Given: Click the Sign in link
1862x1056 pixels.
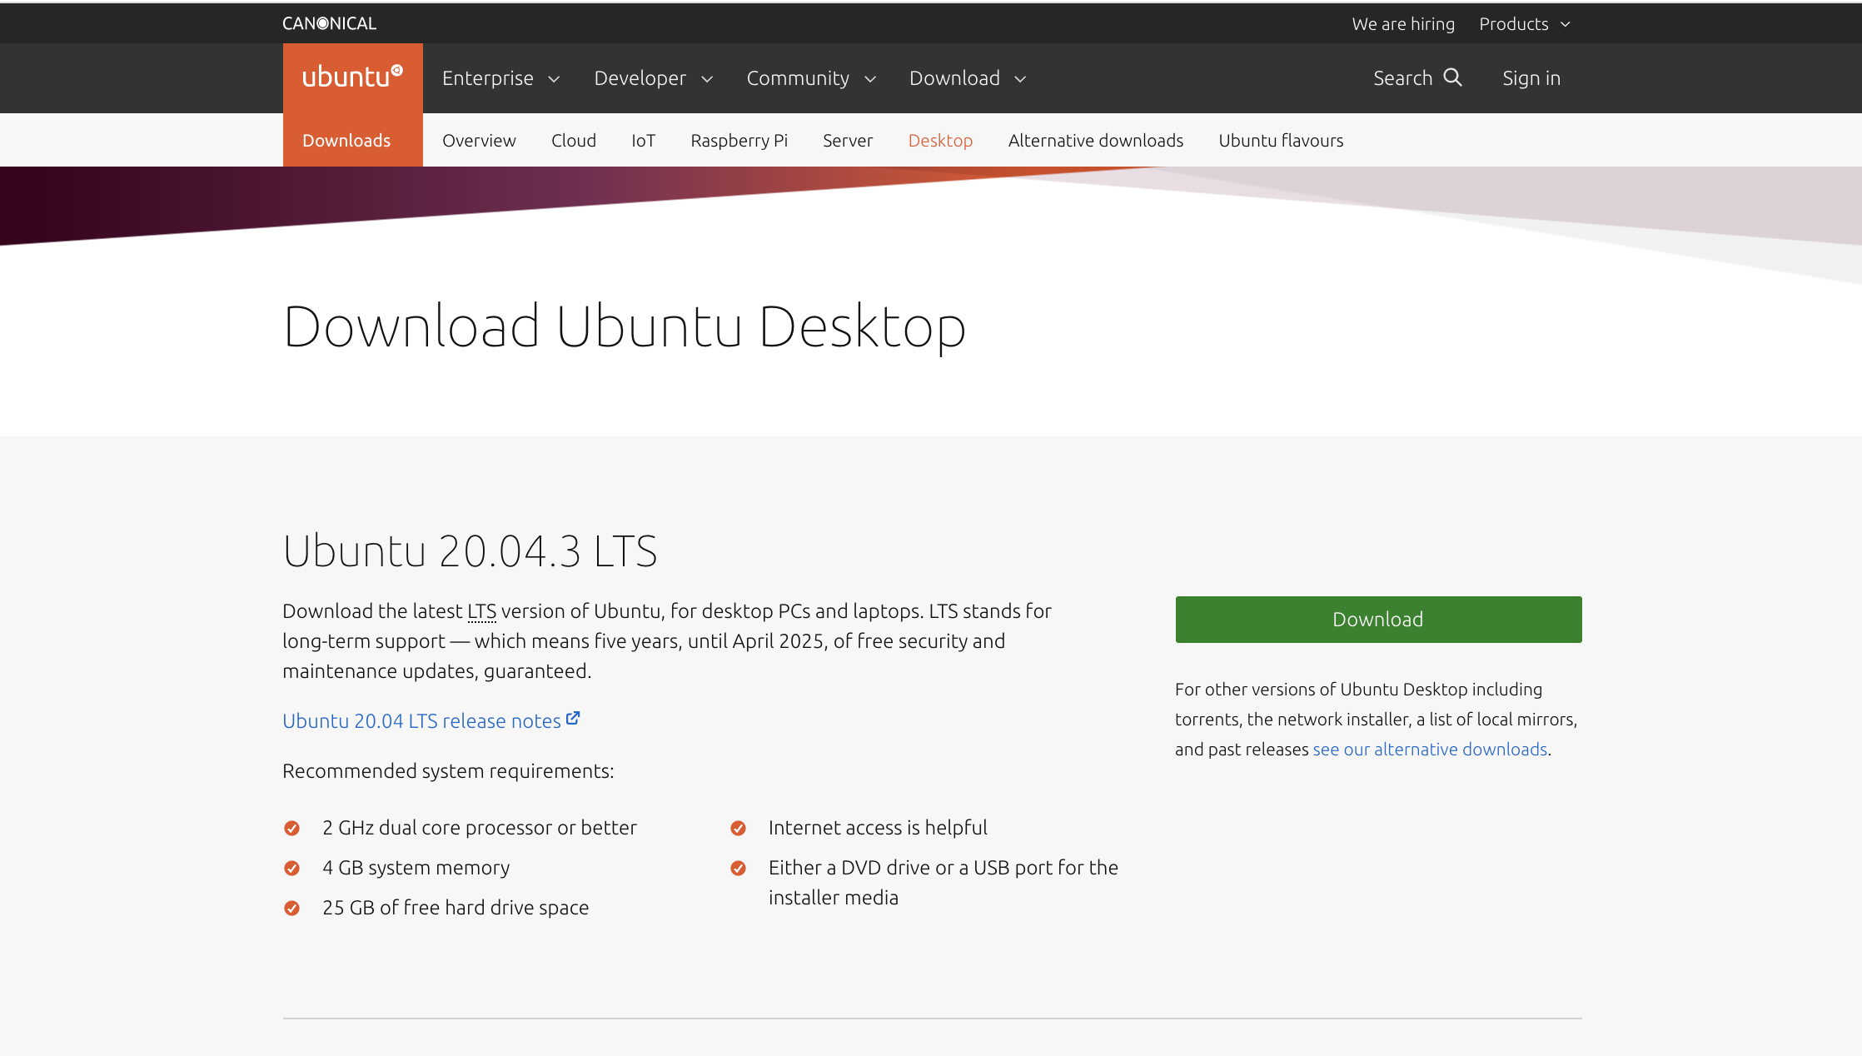Looking at the screenshot, I should 1531,78.
